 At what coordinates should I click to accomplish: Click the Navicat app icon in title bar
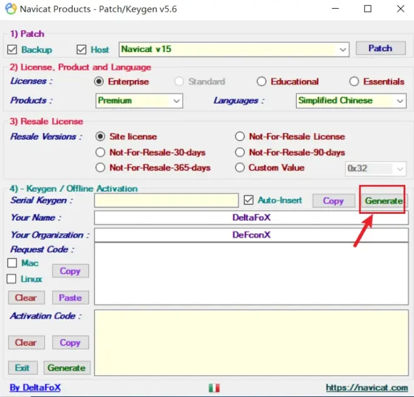click(x=11, y=9)
